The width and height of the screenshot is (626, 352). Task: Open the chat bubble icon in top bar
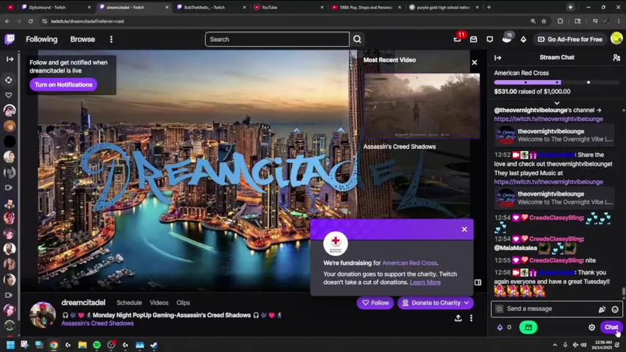coord(490,39)
